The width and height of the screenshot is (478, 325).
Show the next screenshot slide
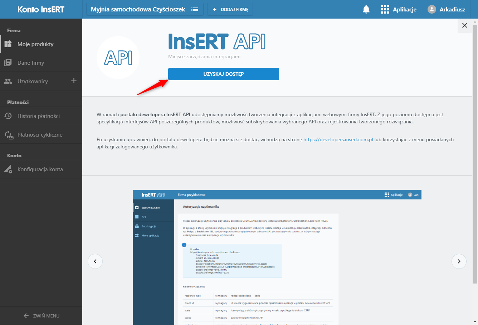(x=459, y=261)
